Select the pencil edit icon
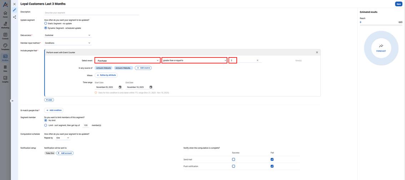 click(x=14, y=10)
